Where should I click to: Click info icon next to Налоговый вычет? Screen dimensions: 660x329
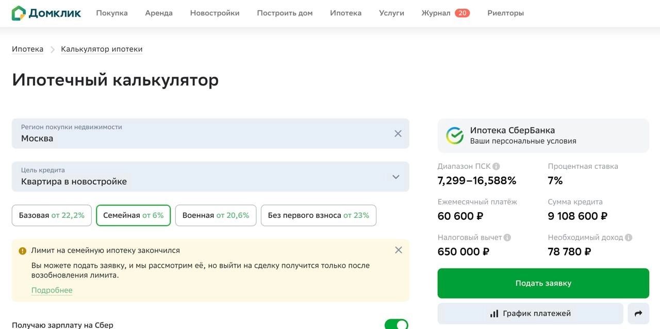pyautogui.click(x=507, y=237)
